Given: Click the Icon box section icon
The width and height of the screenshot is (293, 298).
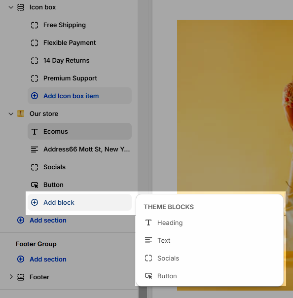Looking at the screenshot, I should click(21, 7).
